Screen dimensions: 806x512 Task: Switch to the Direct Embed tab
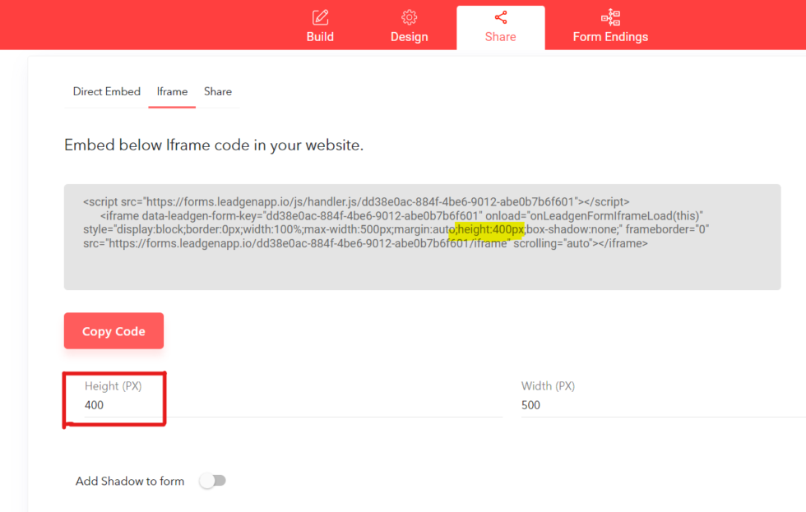(106, 91)
